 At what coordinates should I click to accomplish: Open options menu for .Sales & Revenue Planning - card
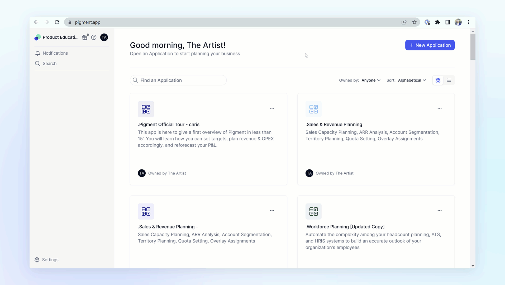[x=272, y=211]
